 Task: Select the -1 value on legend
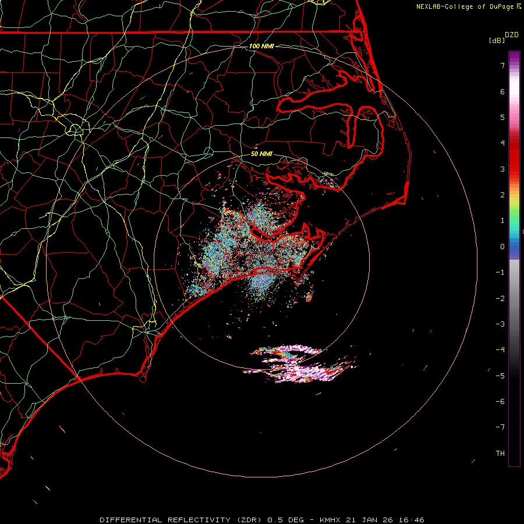point(500,272)
